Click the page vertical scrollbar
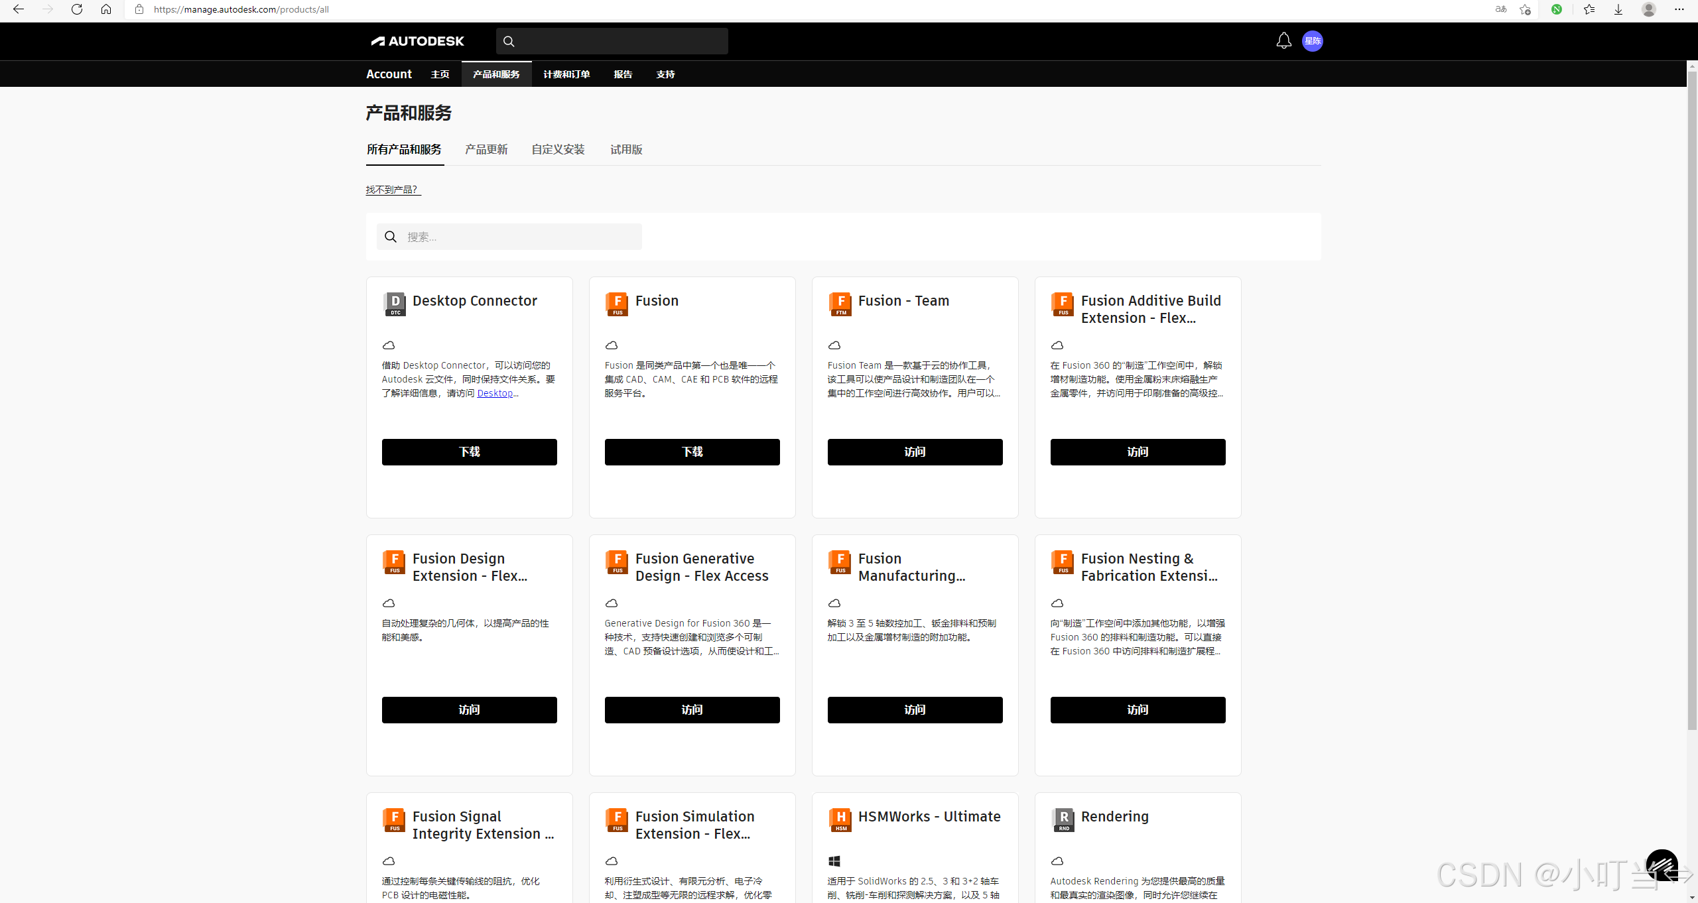 tap(1692, 398)
